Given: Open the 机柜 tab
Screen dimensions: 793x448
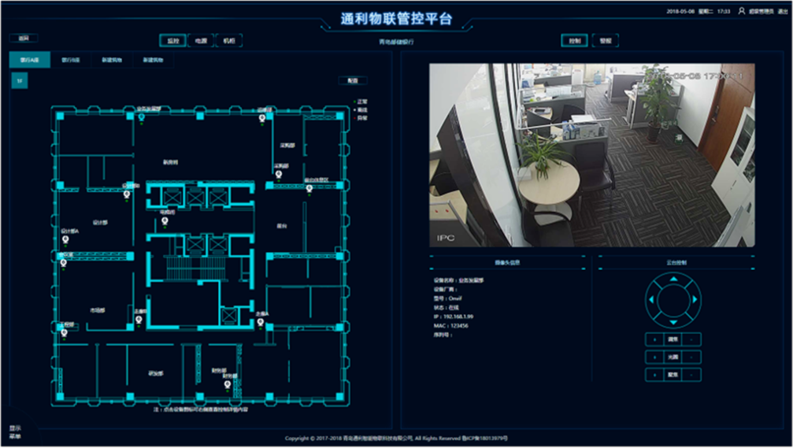Looking at the screenshot, I should click(x=228, y=40).
